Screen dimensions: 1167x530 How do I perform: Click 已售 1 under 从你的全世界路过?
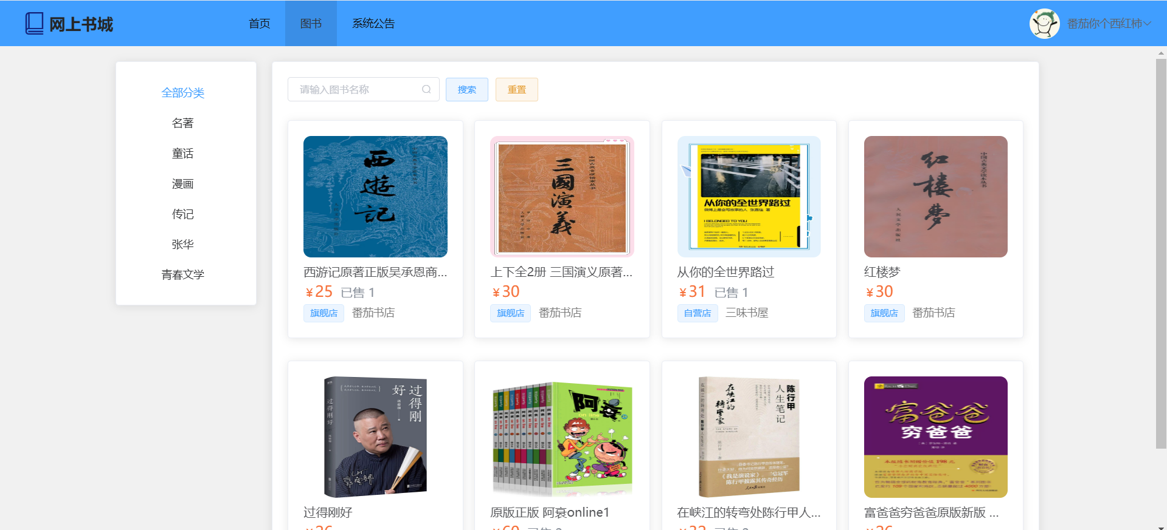point(731,293)
